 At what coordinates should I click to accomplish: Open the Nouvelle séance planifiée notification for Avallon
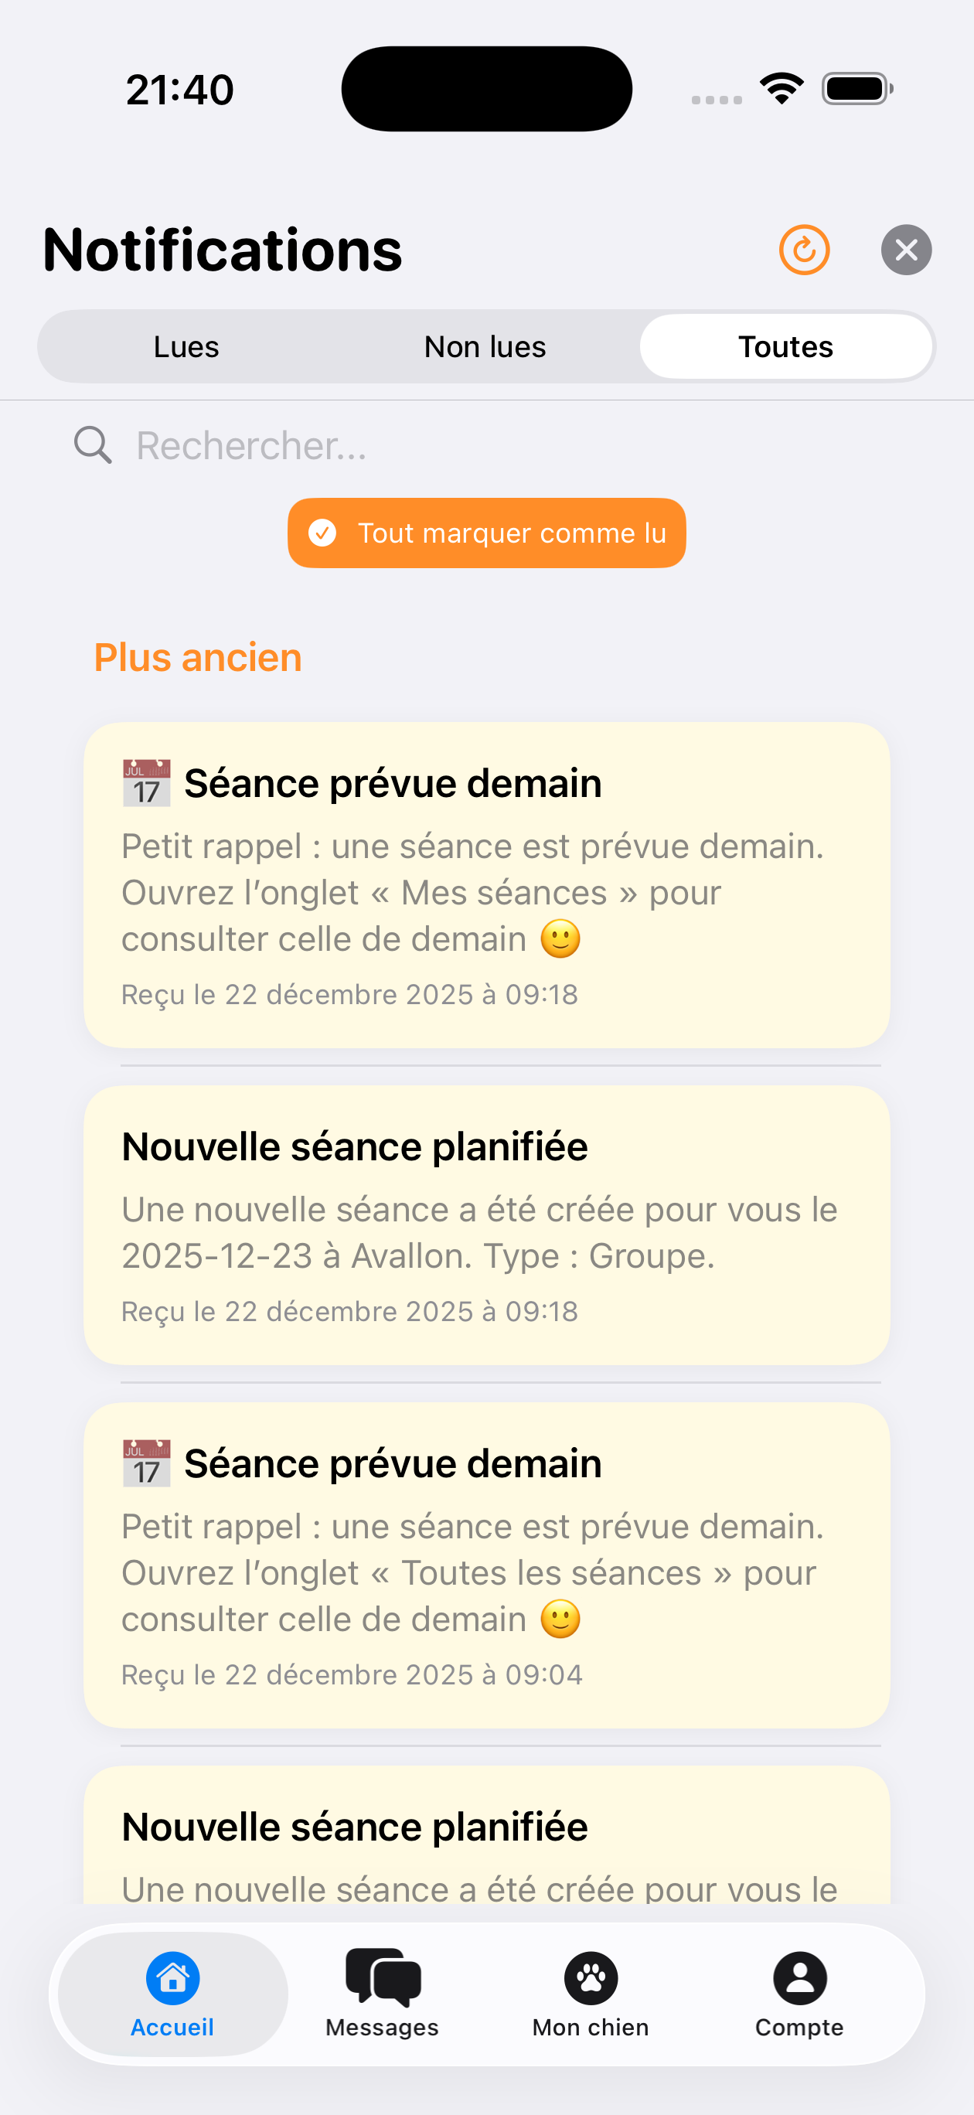[486, 1225]
